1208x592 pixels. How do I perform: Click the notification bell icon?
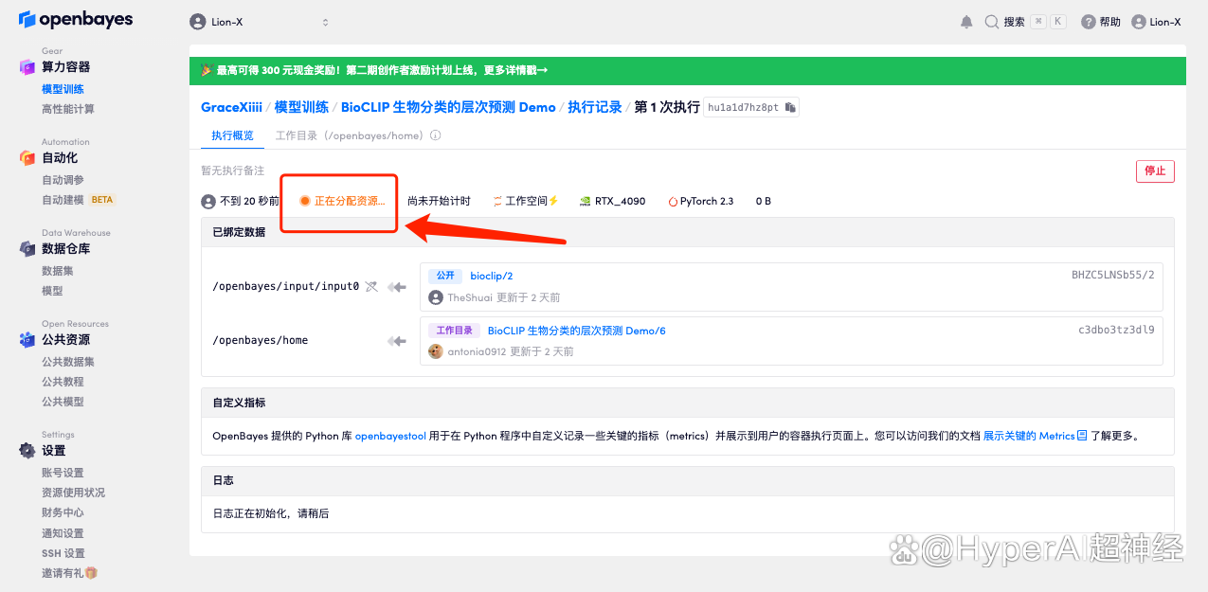(966, 22)
